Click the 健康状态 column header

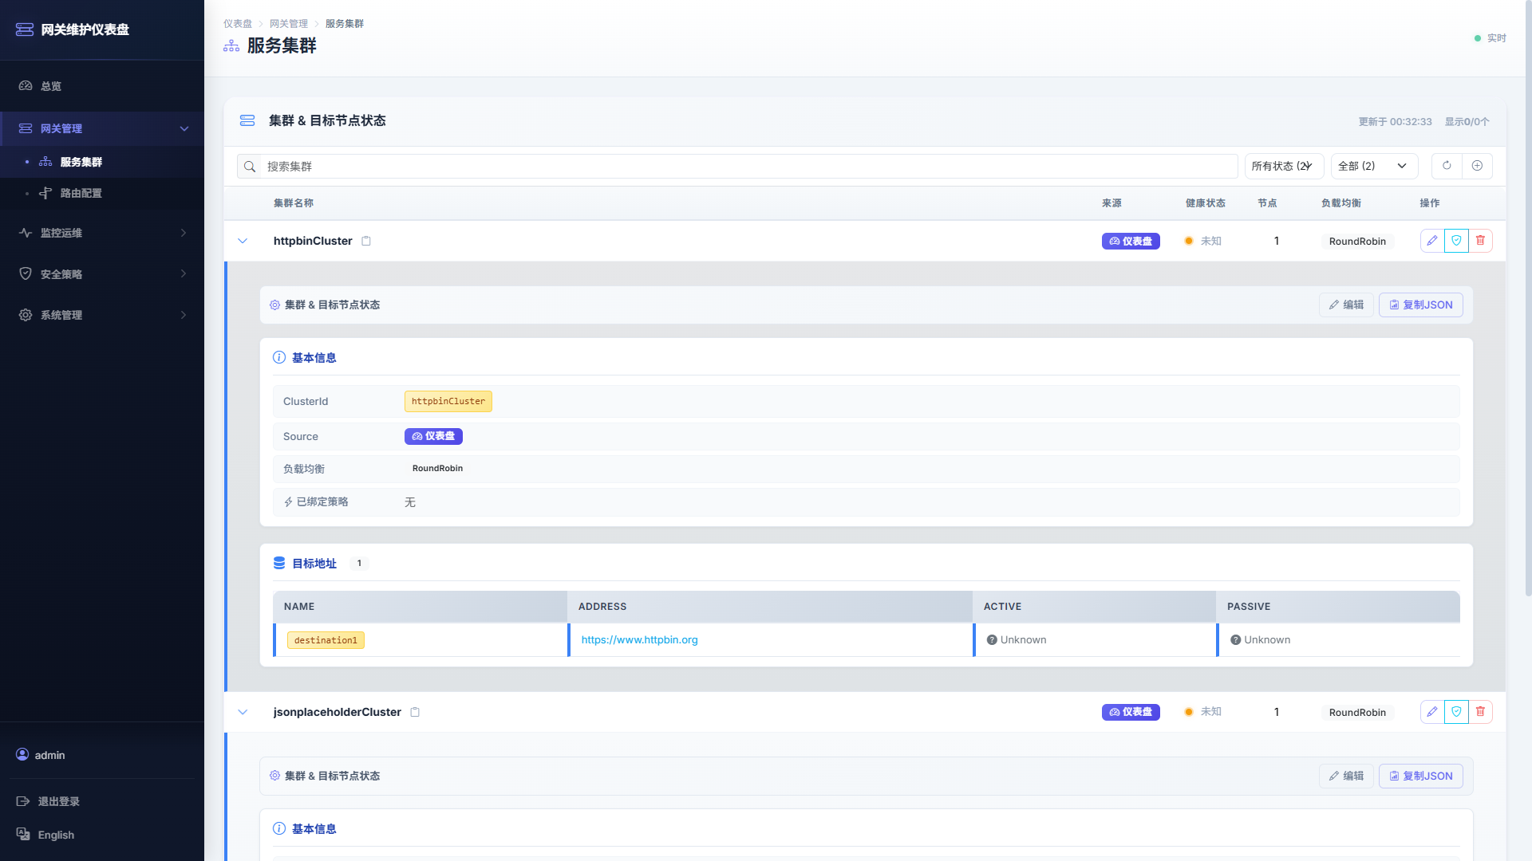coord(1206,203)
